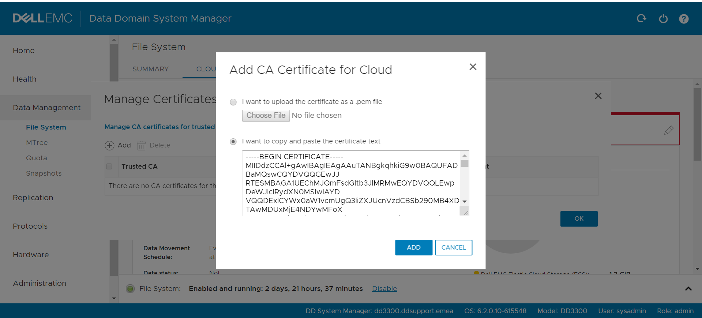Screen dimensions: 702x318
Task: Click the 'Model: DD3300' status text
Action: point(562,311)
